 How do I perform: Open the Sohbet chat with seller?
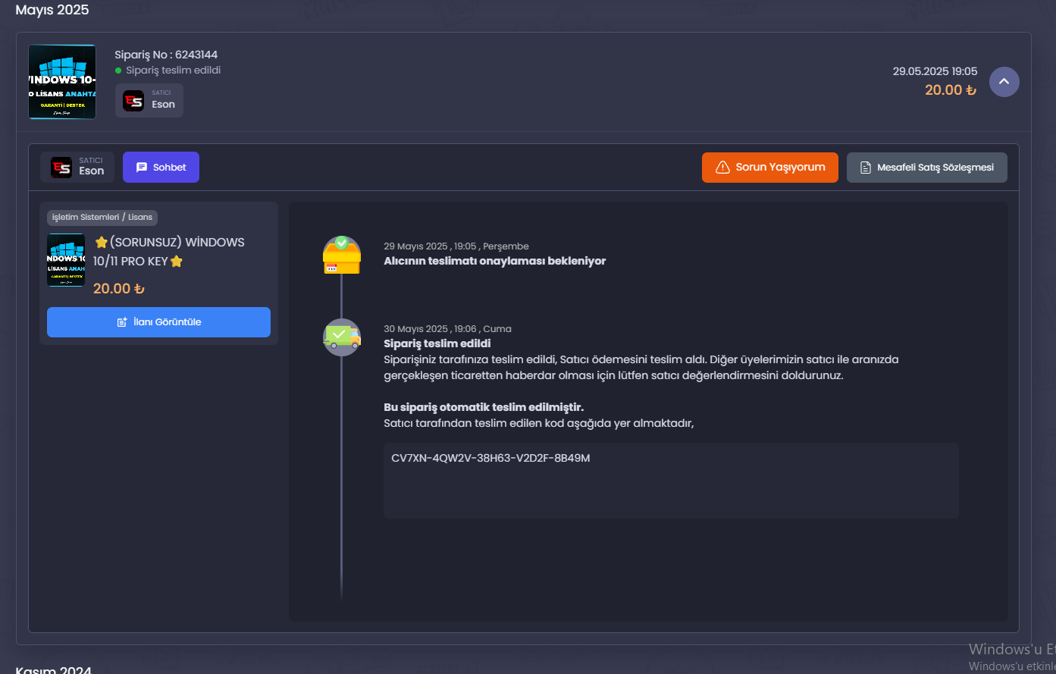click(161, 168)
